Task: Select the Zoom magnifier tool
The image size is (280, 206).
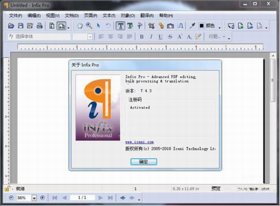Action: 89,26
